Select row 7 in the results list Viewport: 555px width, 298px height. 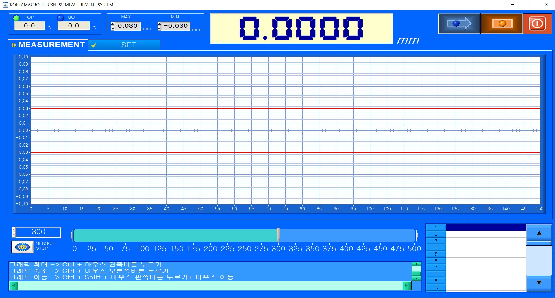[476, 267]
